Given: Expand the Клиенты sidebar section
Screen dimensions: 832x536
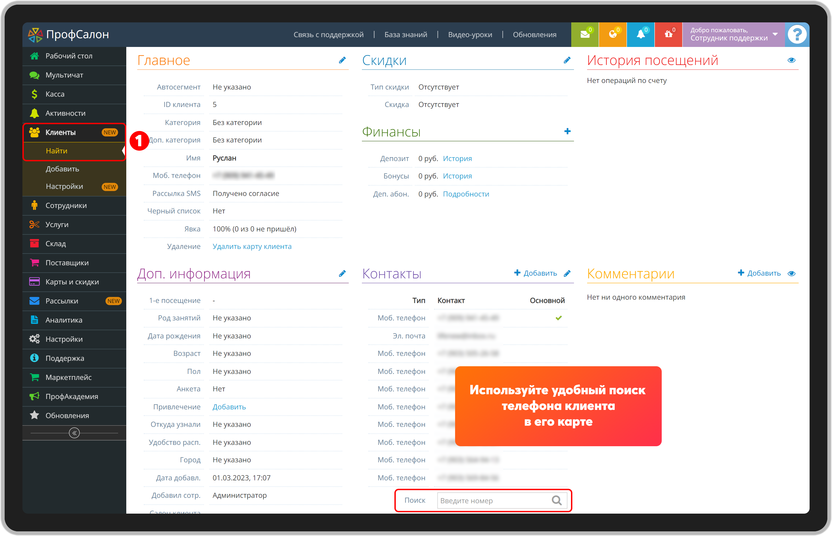Looking at the screenshot, I should [74, 133].
